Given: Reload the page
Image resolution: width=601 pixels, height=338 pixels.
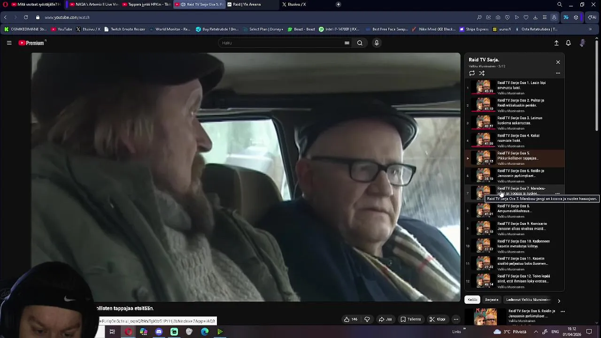Looking at the screenshot, I should [x=26, y=17].
